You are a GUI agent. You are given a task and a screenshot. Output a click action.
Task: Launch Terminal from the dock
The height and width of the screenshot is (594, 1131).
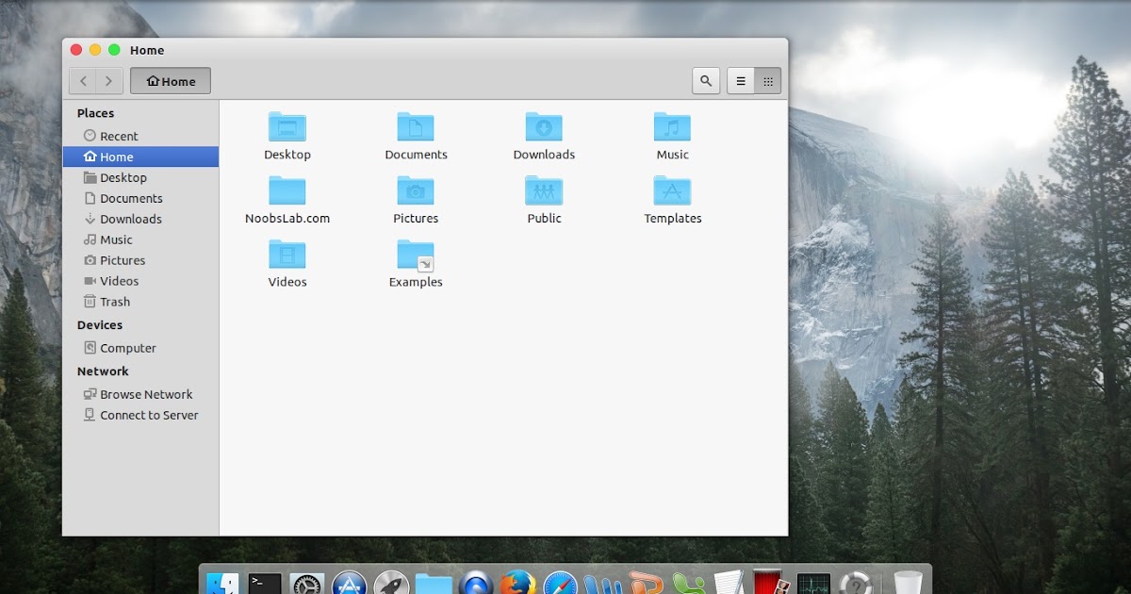265,583
